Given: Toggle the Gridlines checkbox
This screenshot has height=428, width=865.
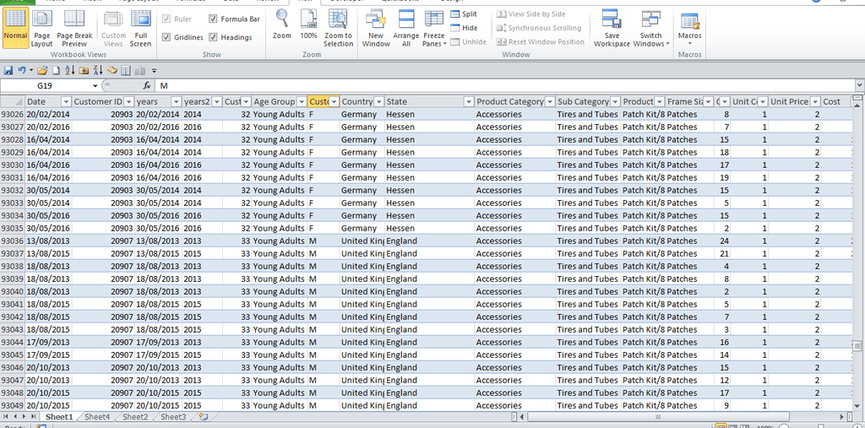Looking at the screenshot, I should pos(166,37).
